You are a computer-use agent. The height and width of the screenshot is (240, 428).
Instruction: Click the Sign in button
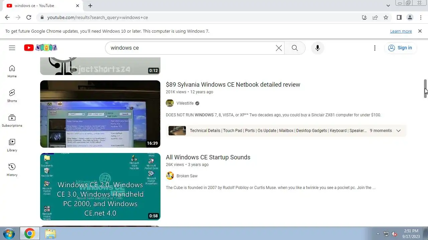pyautogui.click(x=400, y=48)
